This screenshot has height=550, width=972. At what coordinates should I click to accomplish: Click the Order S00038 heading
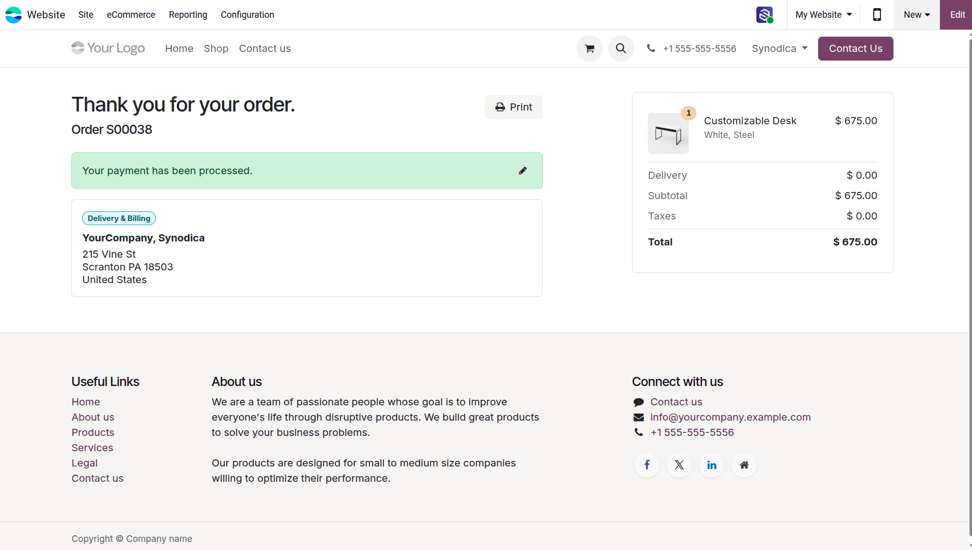[112, 129]
